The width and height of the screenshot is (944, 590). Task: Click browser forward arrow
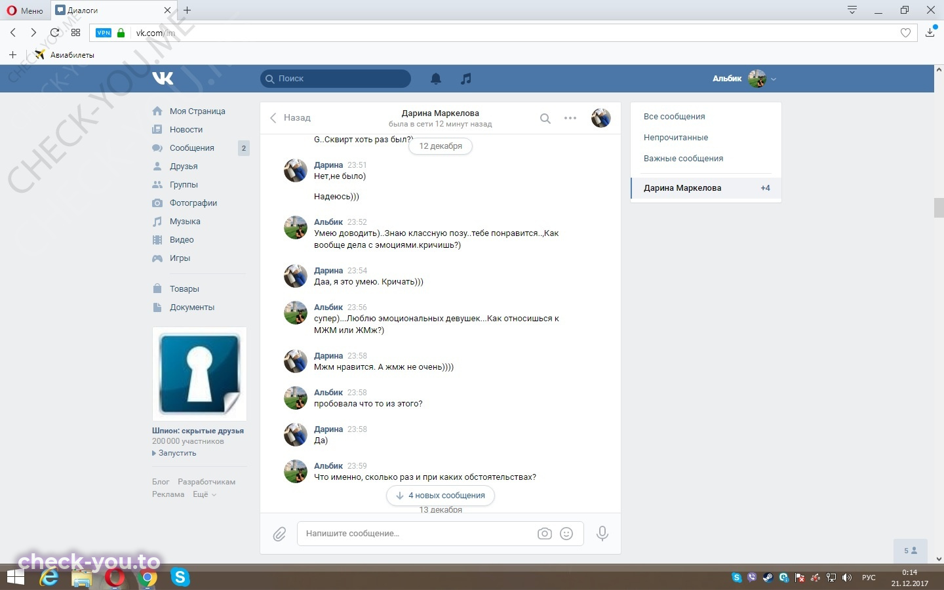click(x=33, y=32)
